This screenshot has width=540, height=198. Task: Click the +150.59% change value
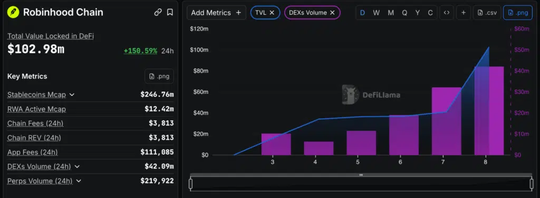pyautogui.click(x=140, y=51)
